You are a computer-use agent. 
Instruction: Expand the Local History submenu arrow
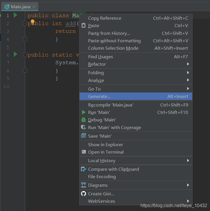pyautogui.click(x=188, y=160)
